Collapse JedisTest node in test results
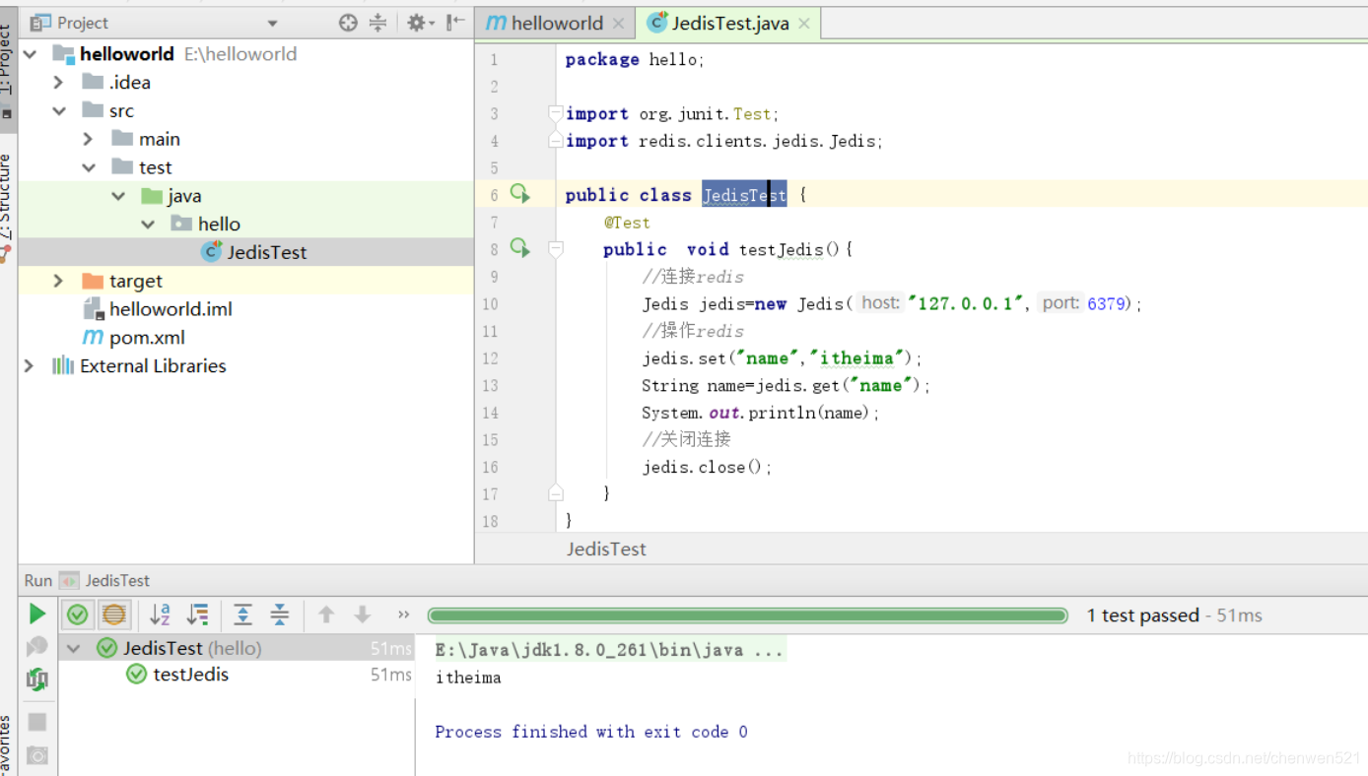This screenshot has height=776, width=1368. pyautogui.click(x=73, y=648)
